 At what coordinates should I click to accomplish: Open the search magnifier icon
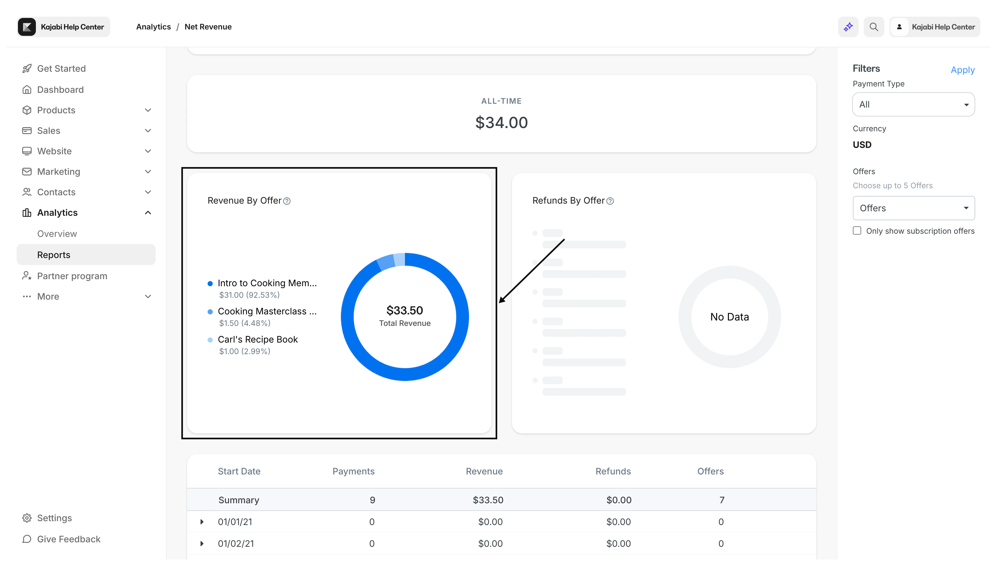pos(874,27)
